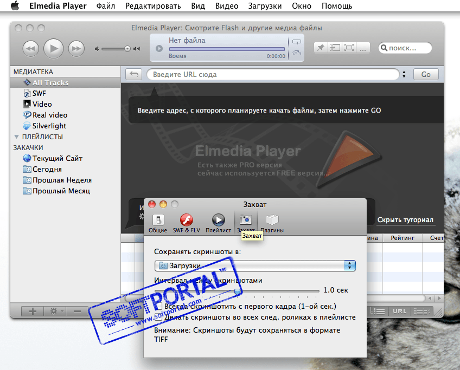Viewport: 460px width, 370px height.
Task: Open the Окно menu
Action: 301,6
